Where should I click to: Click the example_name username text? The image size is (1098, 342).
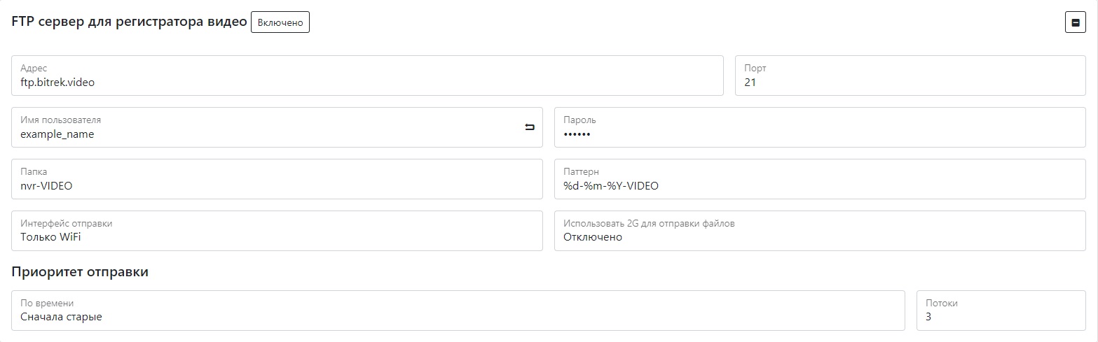57,134
